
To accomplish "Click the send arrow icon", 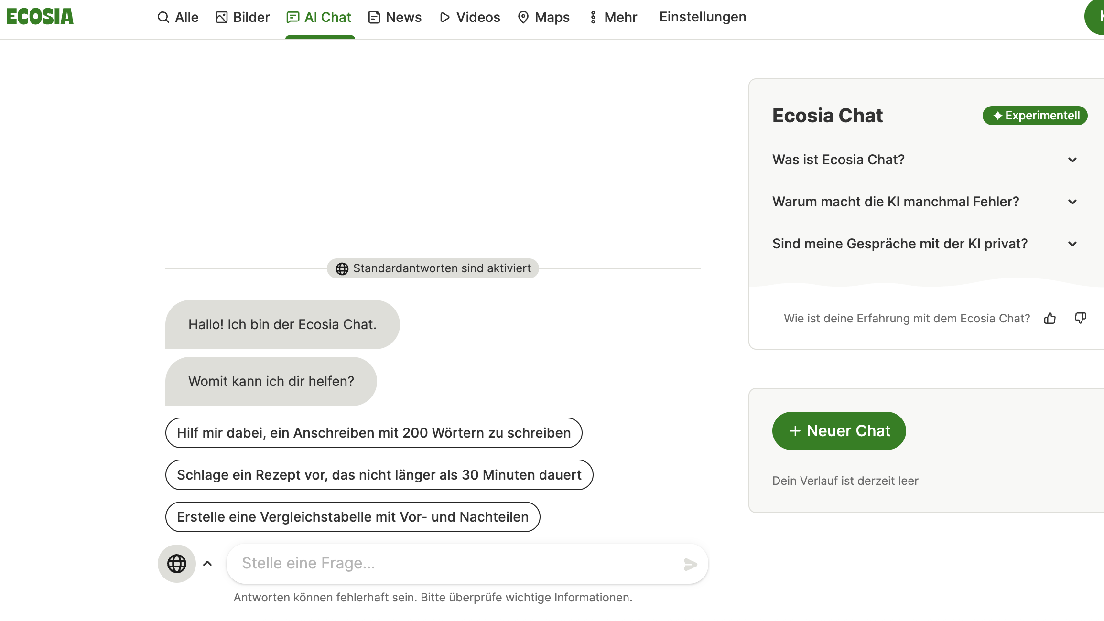I will (690, 564).
